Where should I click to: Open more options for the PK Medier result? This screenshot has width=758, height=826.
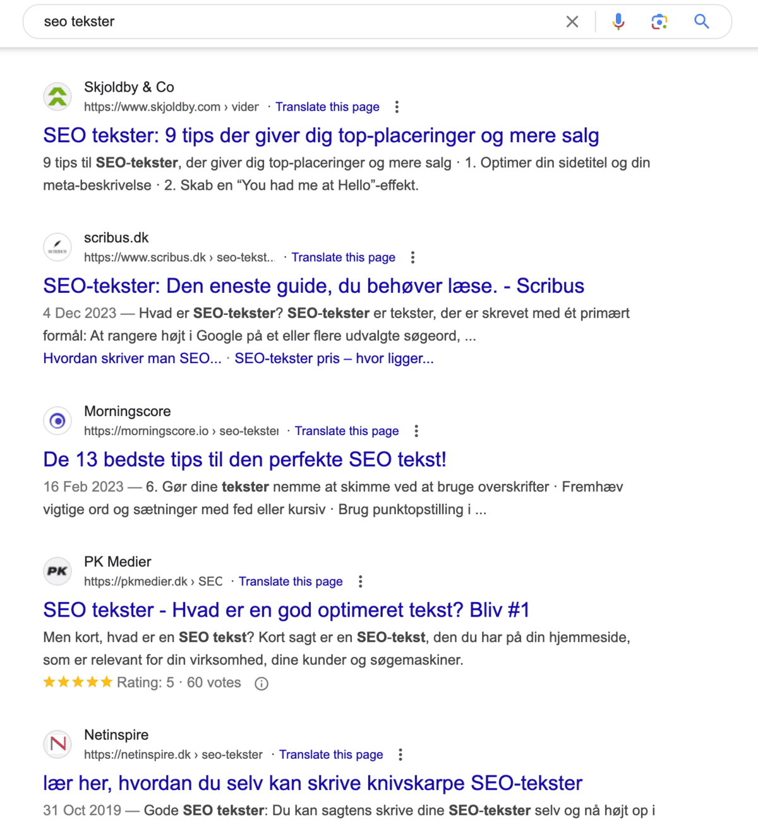(x=360, y=582)
